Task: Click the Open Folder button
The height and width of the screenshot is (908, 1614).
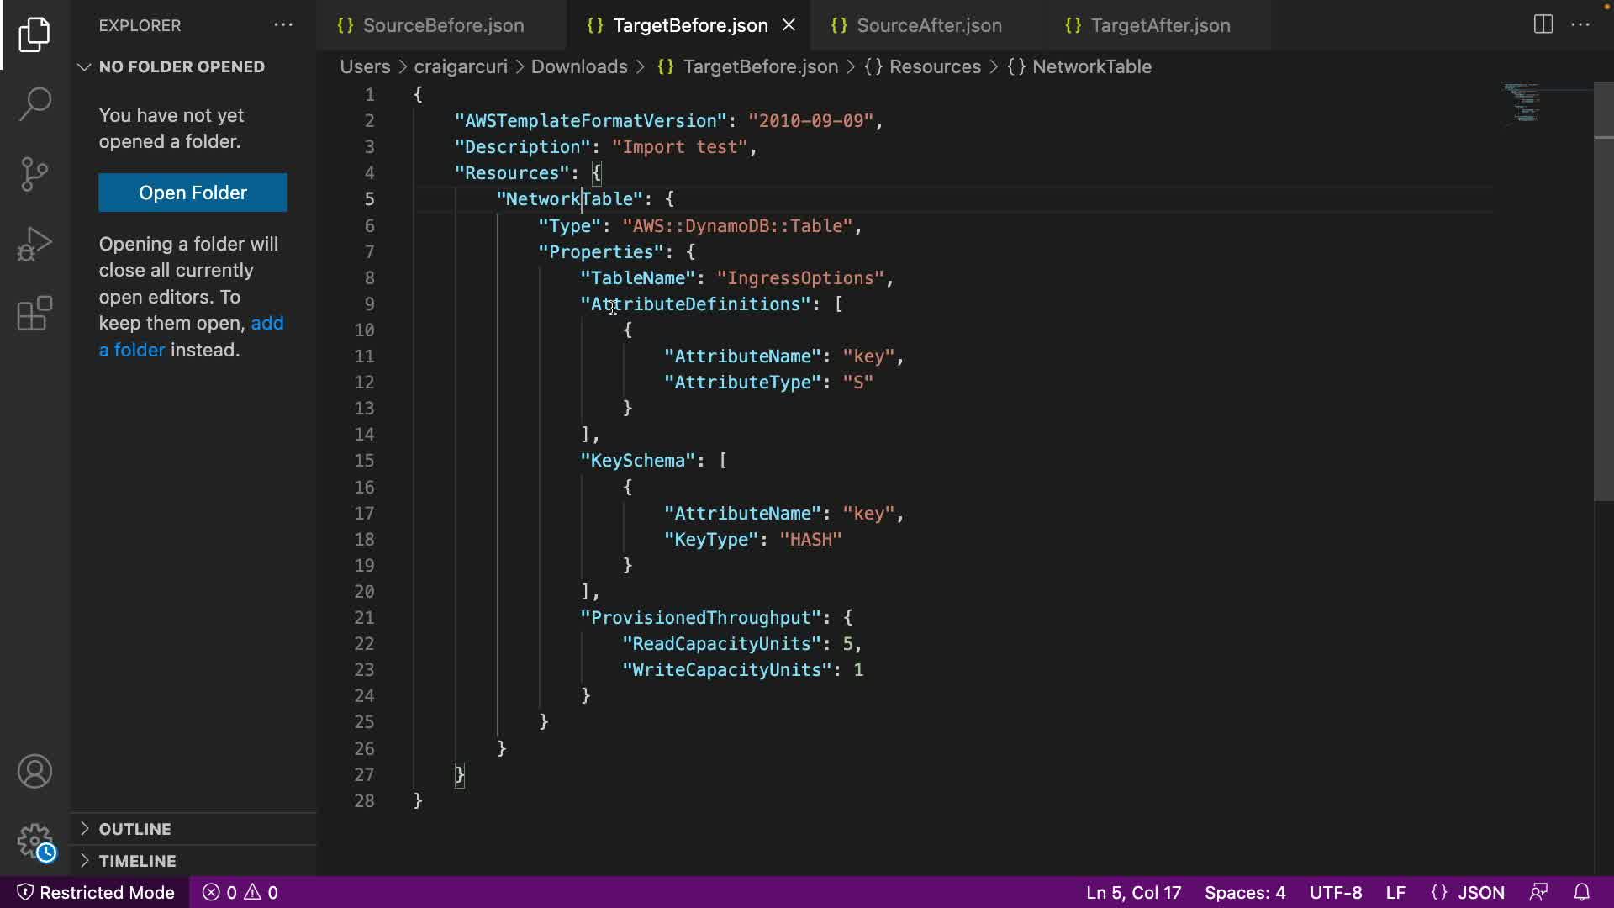Action: click(x=193, y=193)
